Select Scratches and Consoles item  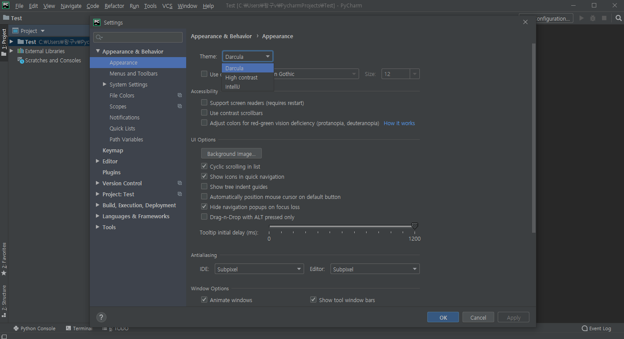click(x=49, y=61)
